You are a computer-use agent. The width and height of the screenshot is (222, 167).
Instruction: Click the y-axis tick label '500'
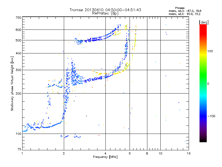click(19, 40)
